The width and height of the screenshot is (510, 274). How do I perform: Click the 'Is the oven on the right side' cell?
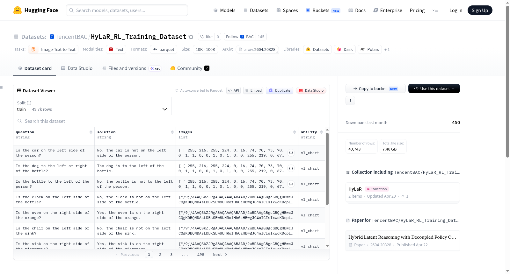54,215
